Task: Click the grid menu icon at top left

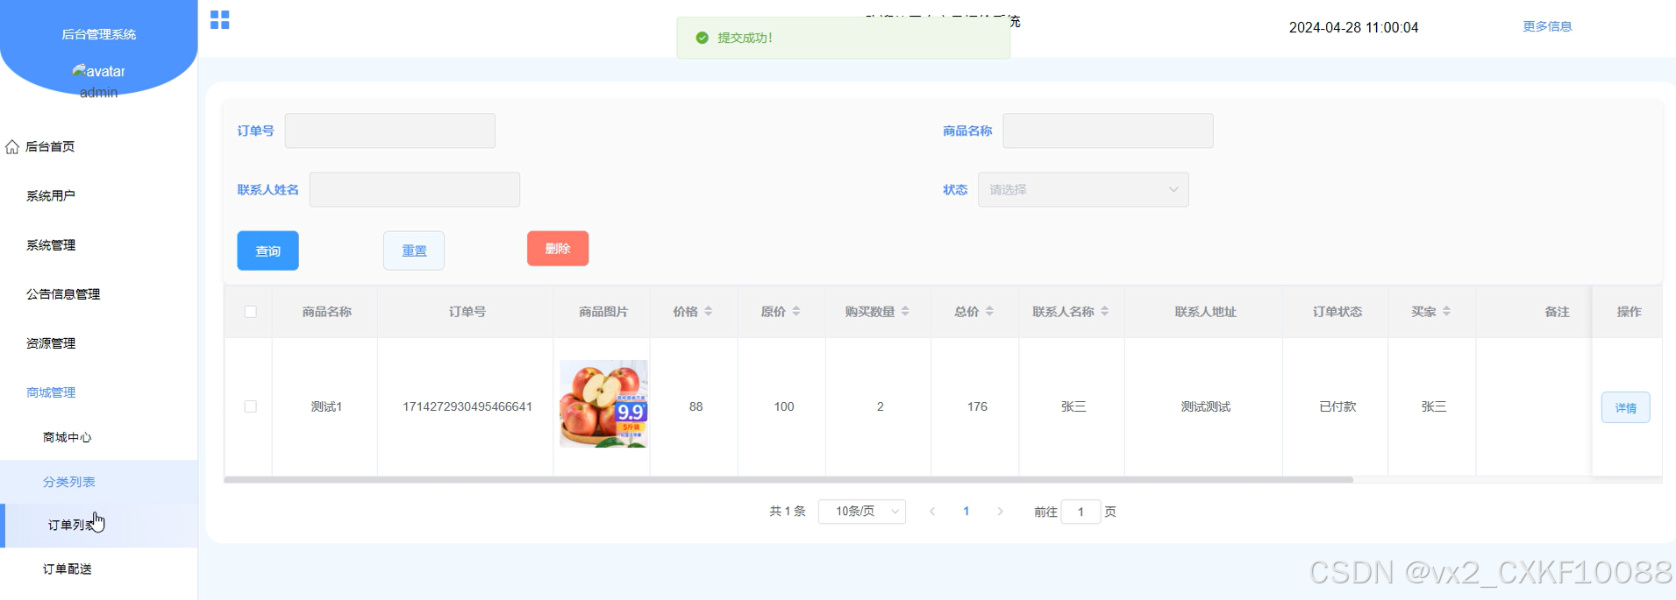Action: [x=219, y=20]
